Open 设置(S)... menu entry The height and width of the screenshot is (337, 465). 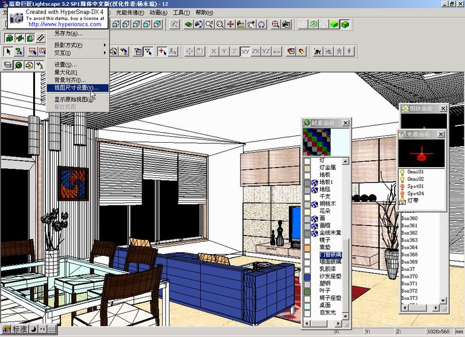(77, 64)
